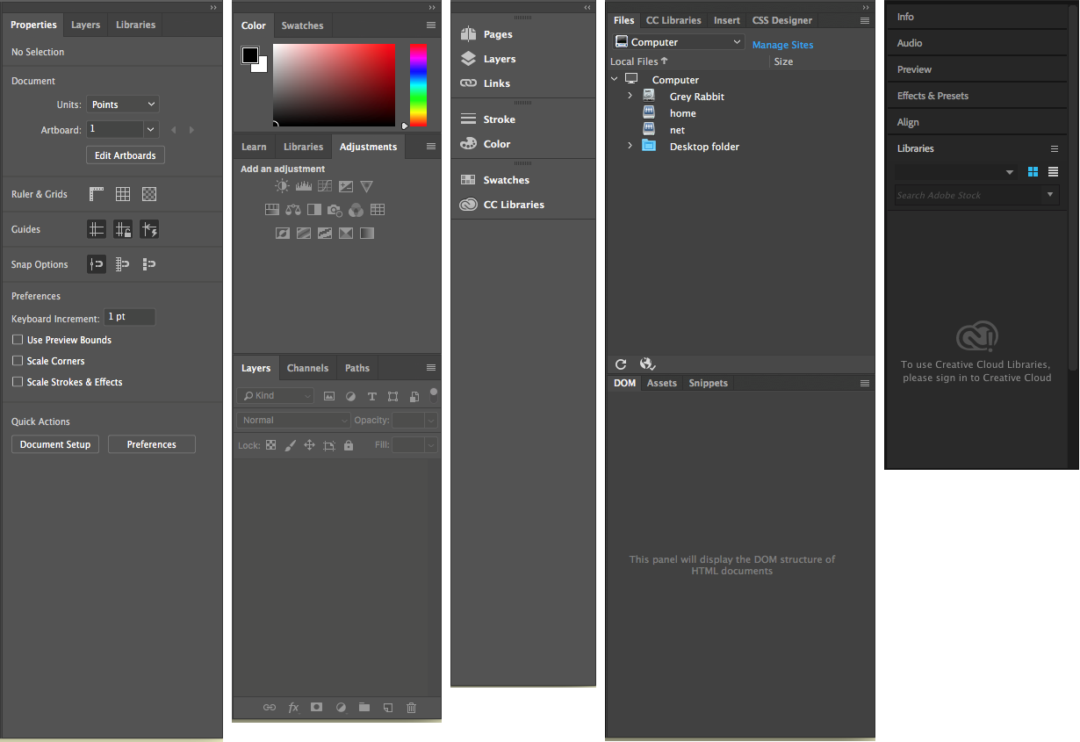Screen dimensions: 1080x742
Task: Switch to the Channels tab
Action: tap(307, 368)
